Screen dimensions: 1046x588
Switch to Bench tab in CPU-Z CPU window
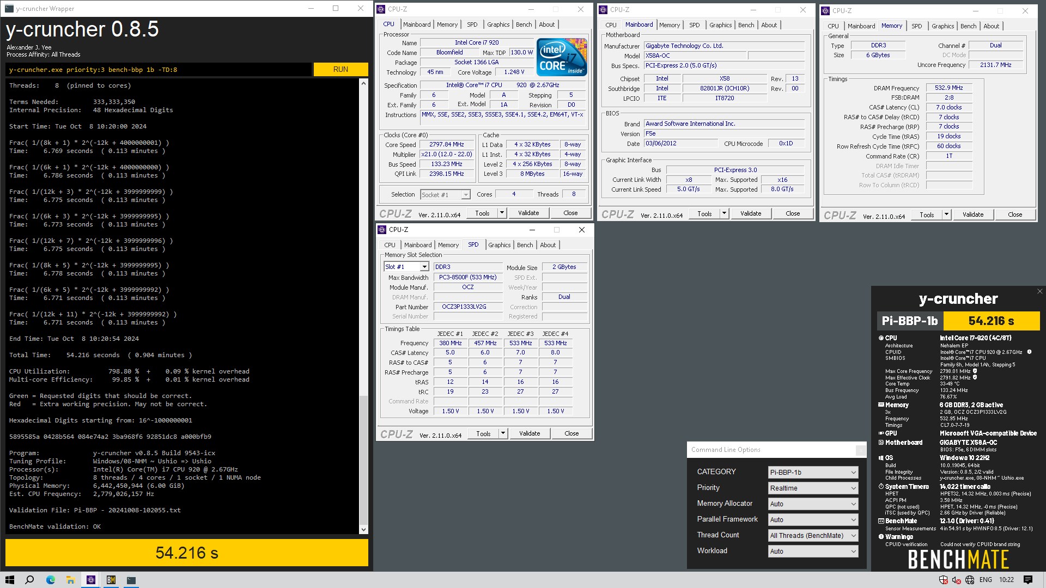(x=524, y=24)
